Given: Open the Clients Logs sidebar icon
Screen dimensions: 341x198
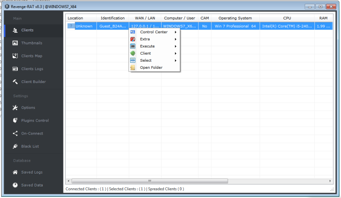Looking at the screenshot, I should pyautogui.click(x=15, y=69).
